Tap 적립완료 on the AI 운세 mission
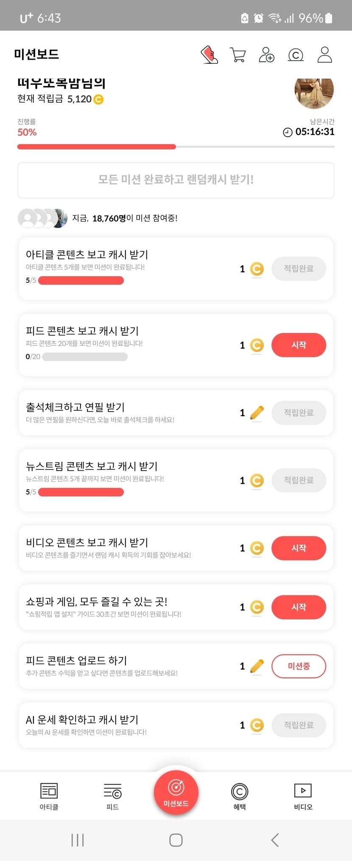The image size is (352, 861). coord(299,725)
